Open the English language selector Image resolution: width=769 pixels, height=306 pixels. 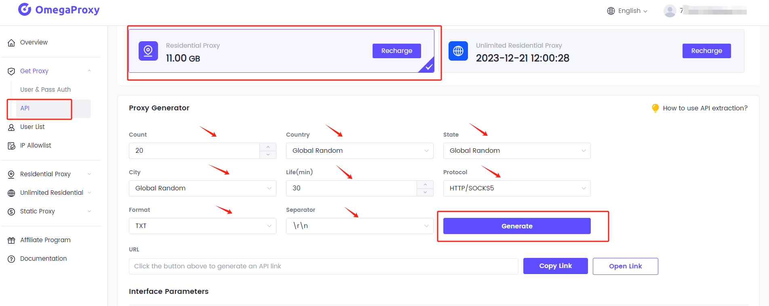click(627, 11)
